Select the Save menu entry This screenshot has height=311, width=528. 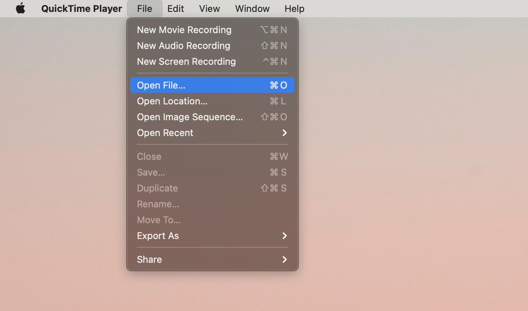point(151,172)
